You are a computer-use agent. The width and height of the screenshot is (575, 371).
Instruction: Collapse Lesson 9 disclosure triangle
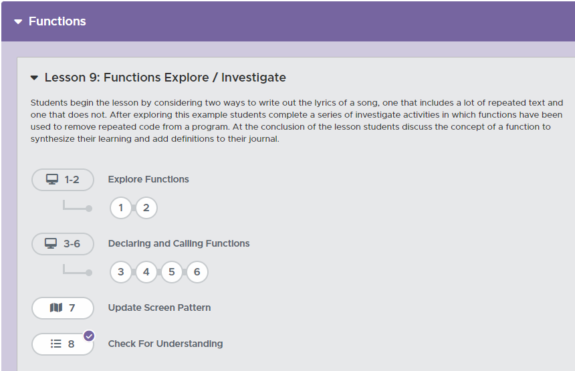pos(35,78)
